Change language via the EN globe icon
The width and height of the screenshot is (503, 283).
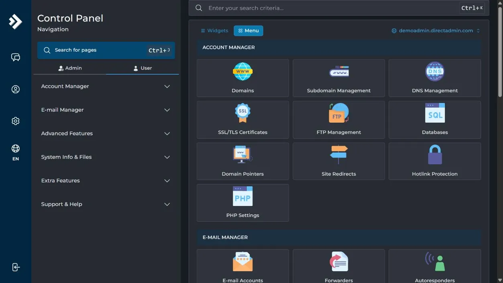click(x=15, y=153)
